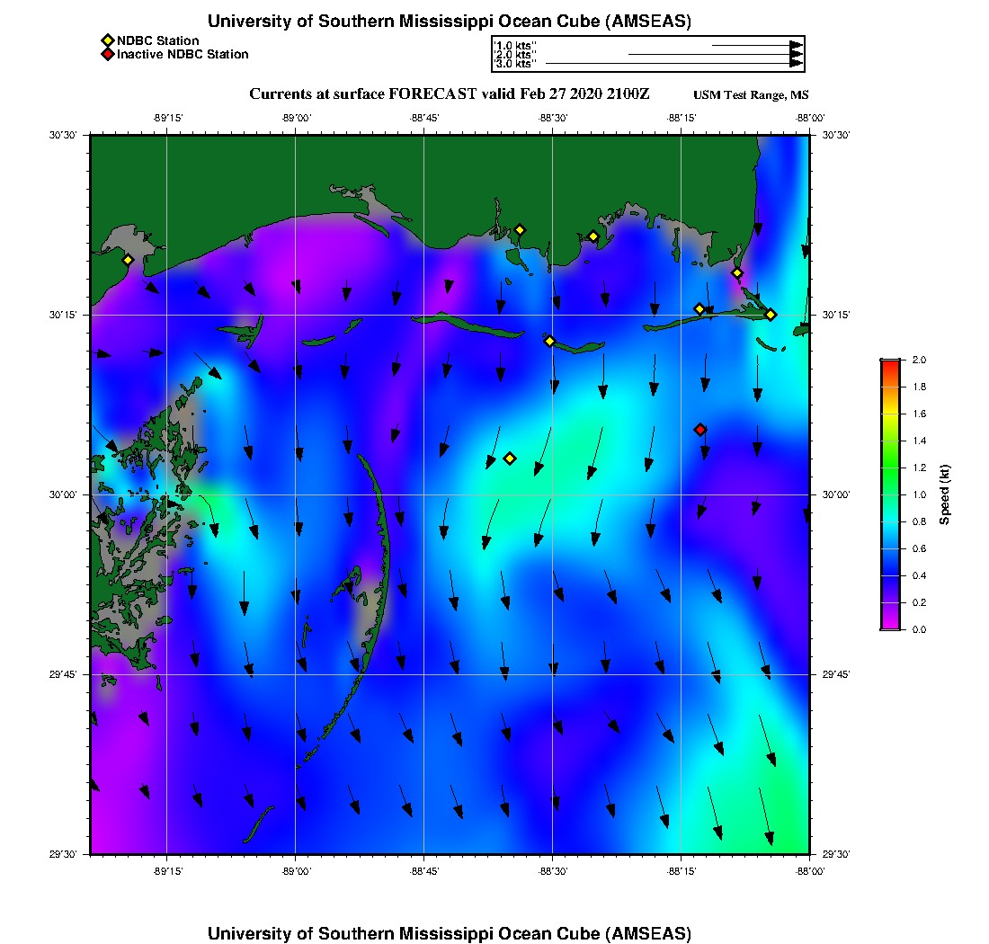Select the yellow station marker on the far western shore
989x944 pixels.
pyautogui.click(x=128, y=260)
